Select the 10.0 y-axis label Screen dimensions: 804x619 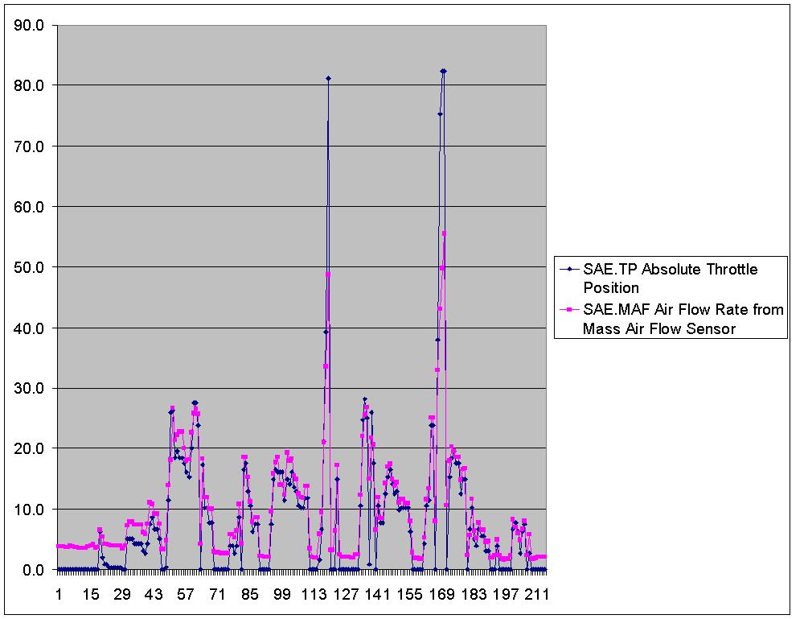(x=29, y=510)
